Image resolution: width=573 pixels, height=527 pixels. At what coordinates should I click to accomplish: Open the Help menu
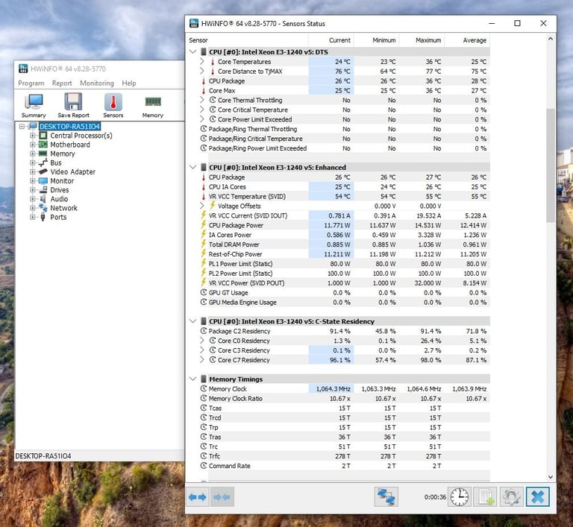click(129, 83)
